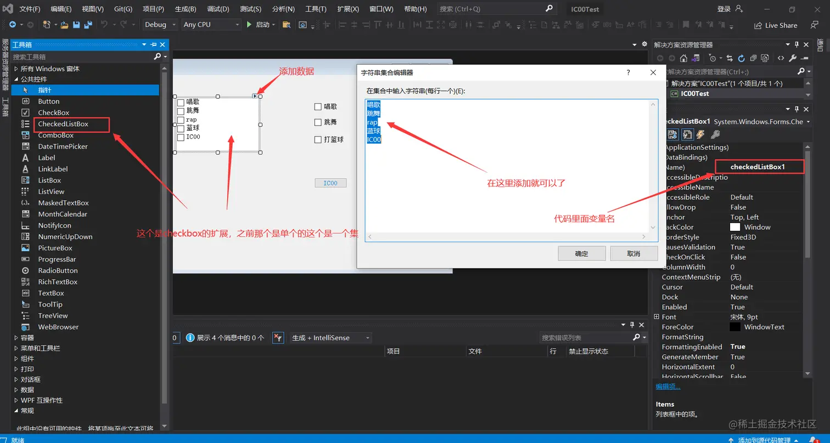The width and height of the screenshot is (830, 443).
Task: Click the help question mark in string editor
Action: (628, 72)
